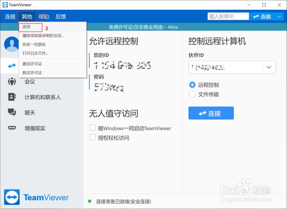The width and height of the screenshot is (287, 209).
Task: Open the 其他 menu in the menu bar
Action: 27,17
